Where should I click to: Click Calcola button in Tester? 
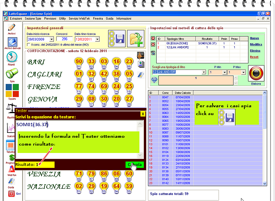[135, 165]
